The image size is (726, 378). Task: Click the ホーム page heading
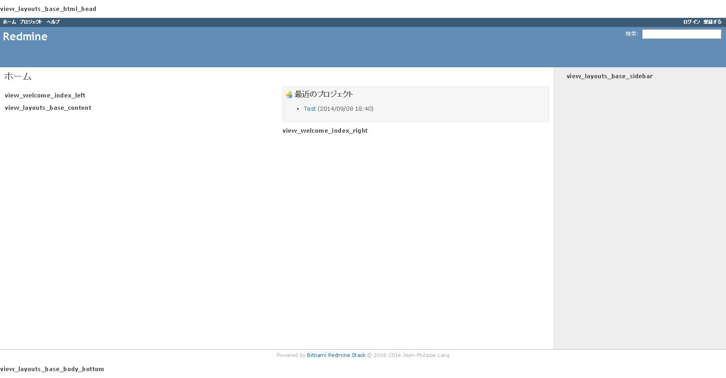[x=18, y=76]
